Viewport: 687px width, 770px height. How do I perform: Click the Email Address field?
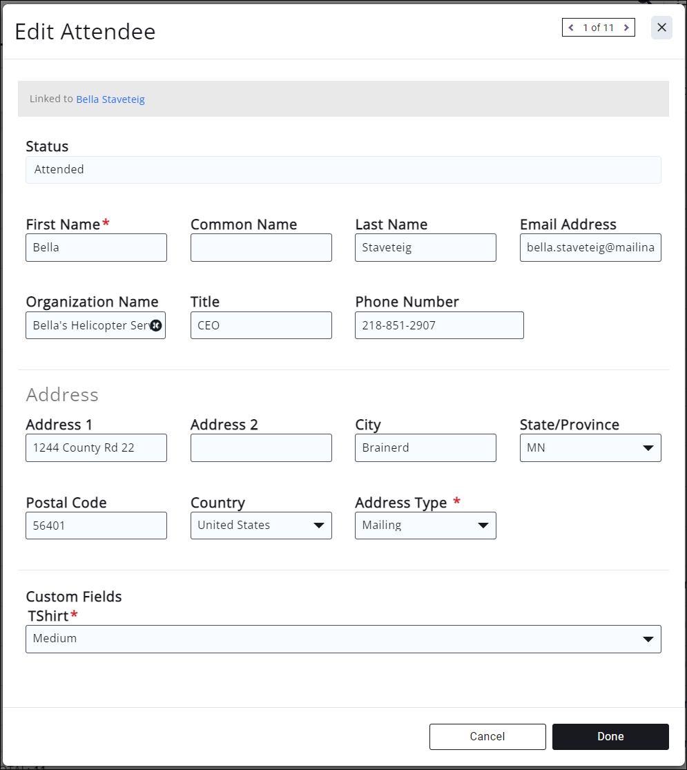pos(590,247)
